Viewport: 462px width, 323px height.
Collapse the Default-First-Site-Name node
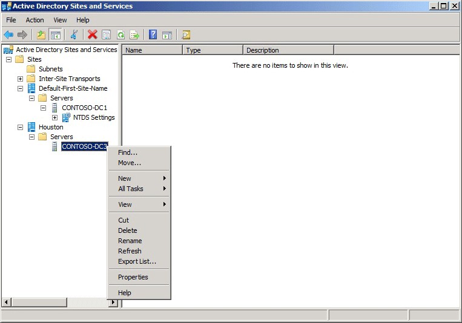[20, 88]
